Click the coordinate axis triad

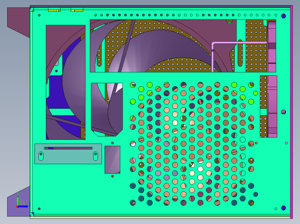coord(22,200)
